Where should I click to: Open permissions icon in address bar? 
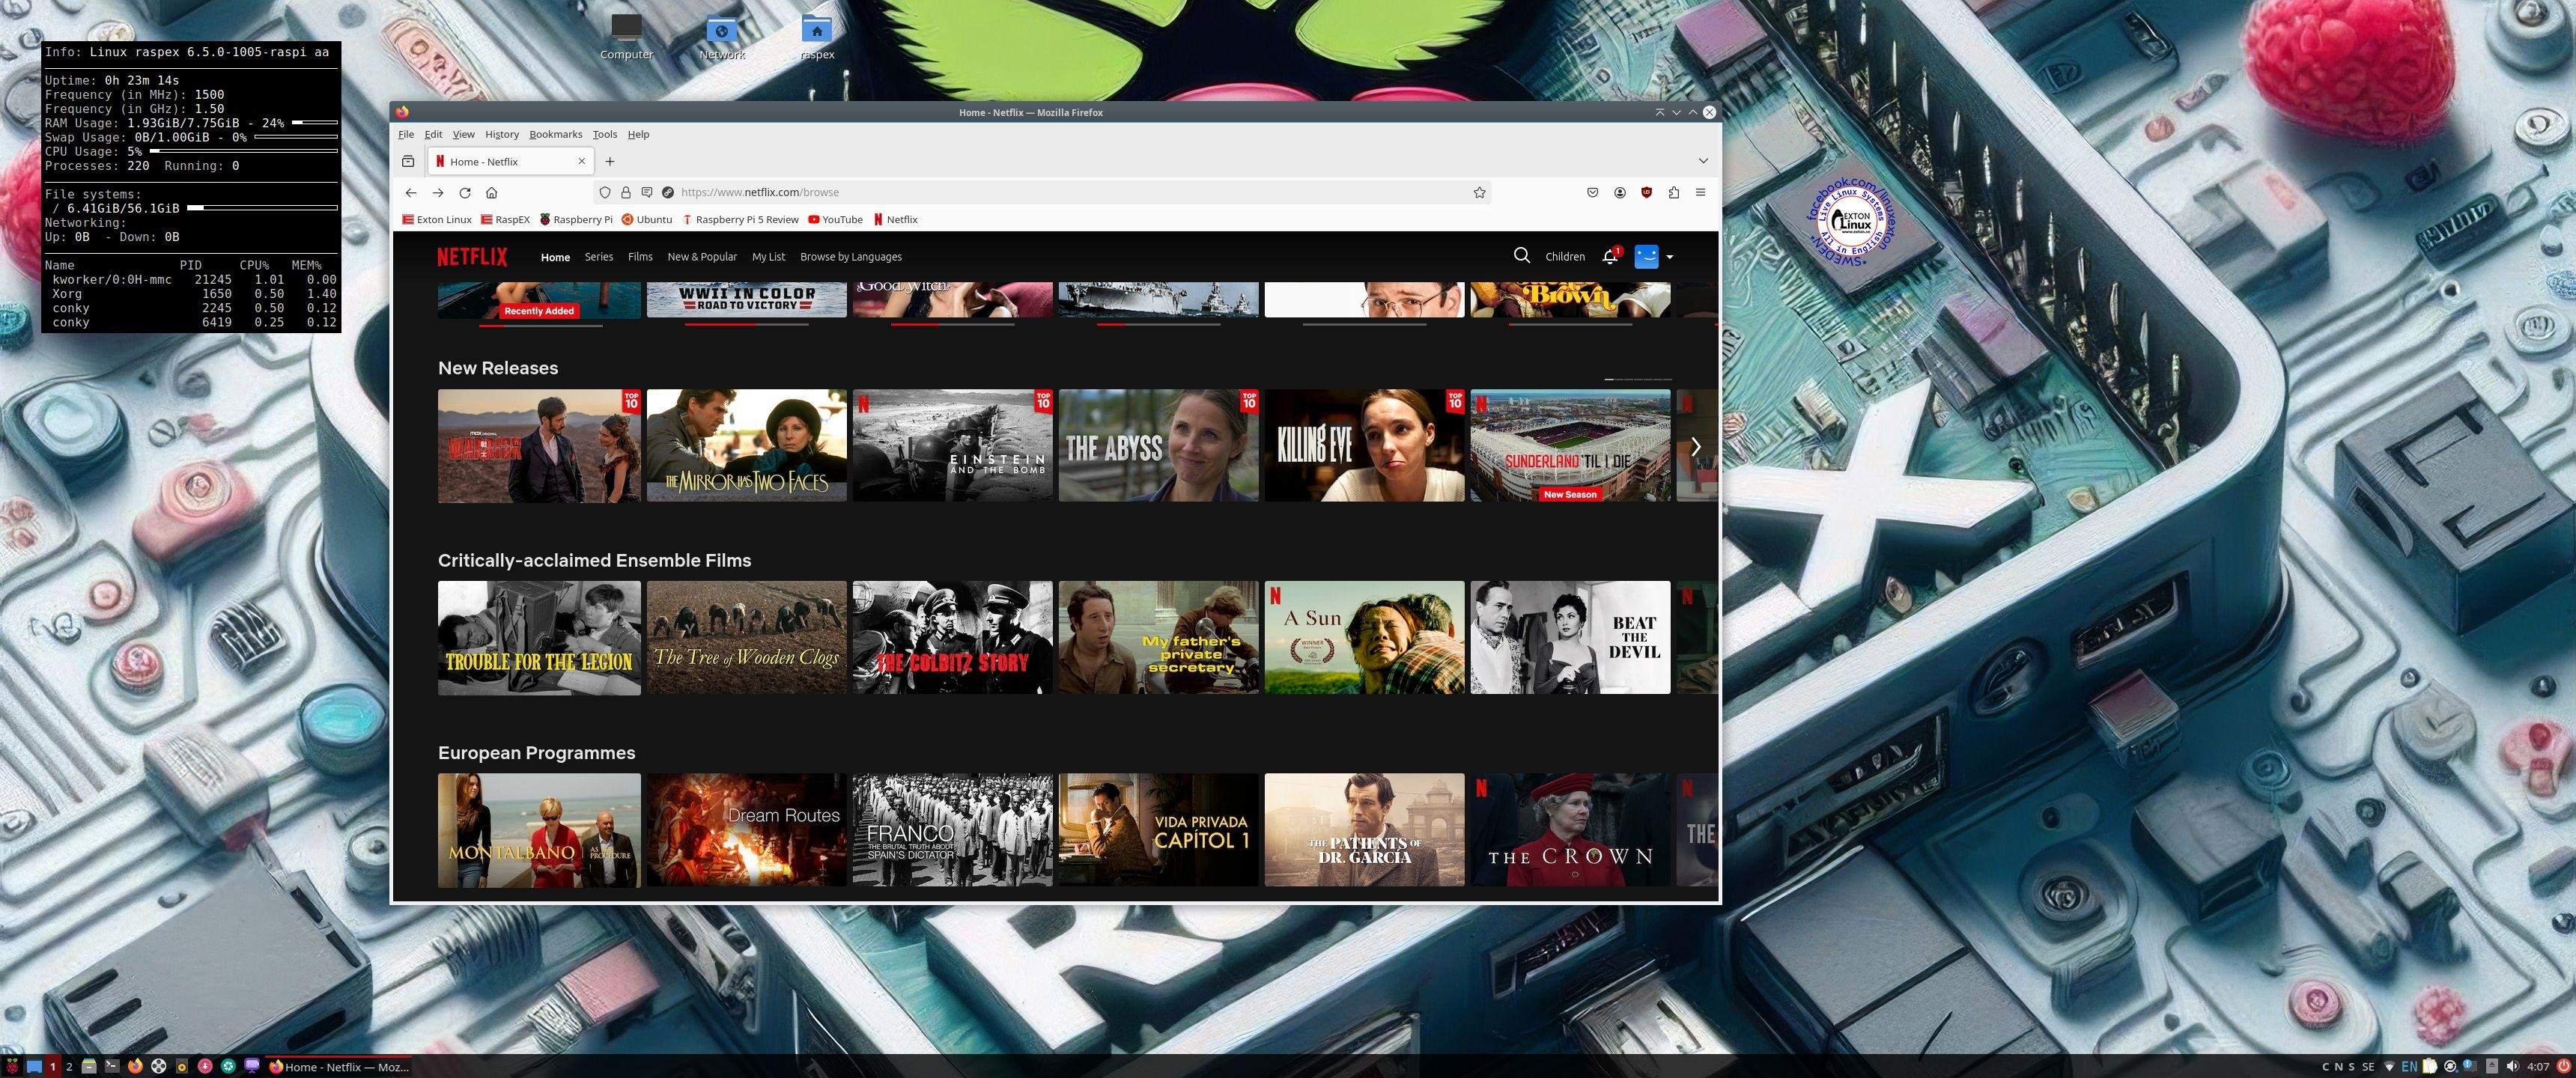coord(646,192)
